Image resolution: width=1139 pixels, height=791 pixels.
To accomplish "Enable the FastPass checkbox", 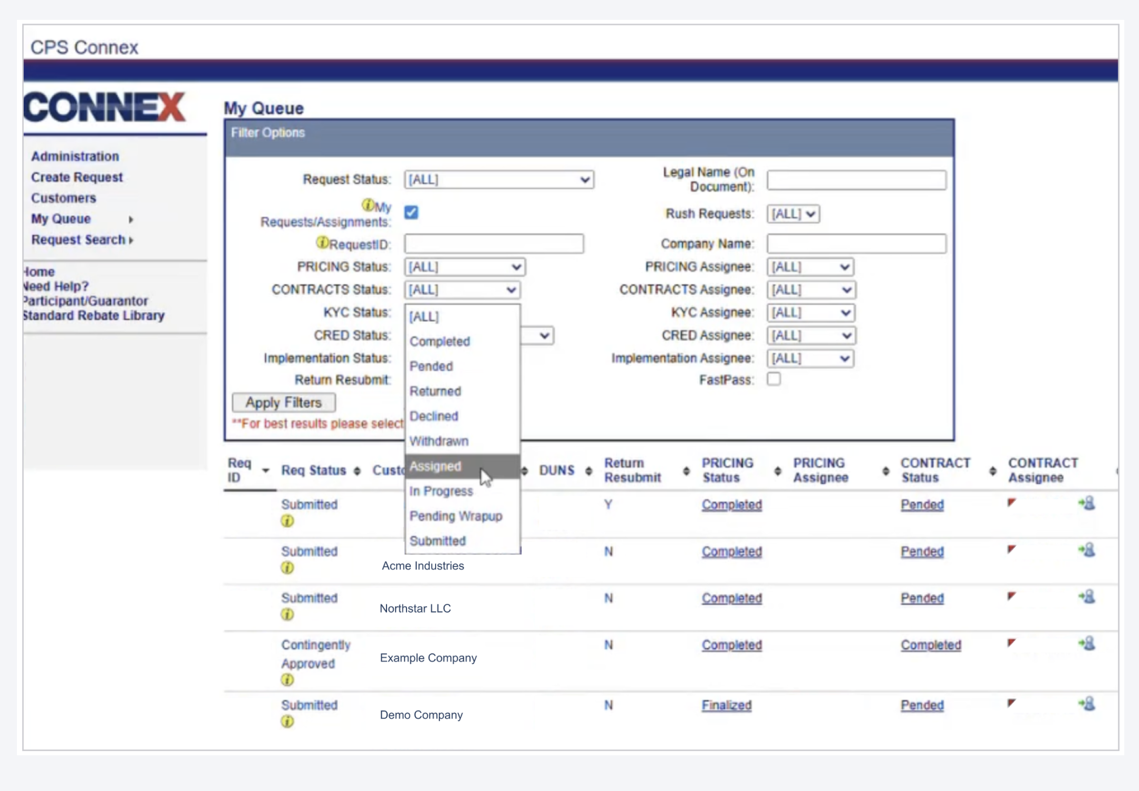I will point(774,379).
